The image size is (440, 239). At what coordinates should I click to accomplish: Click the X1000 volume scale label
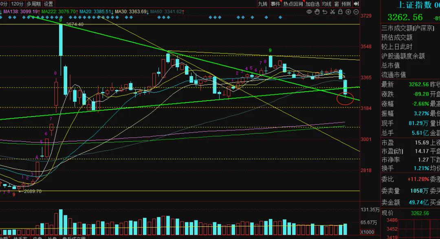367,232
